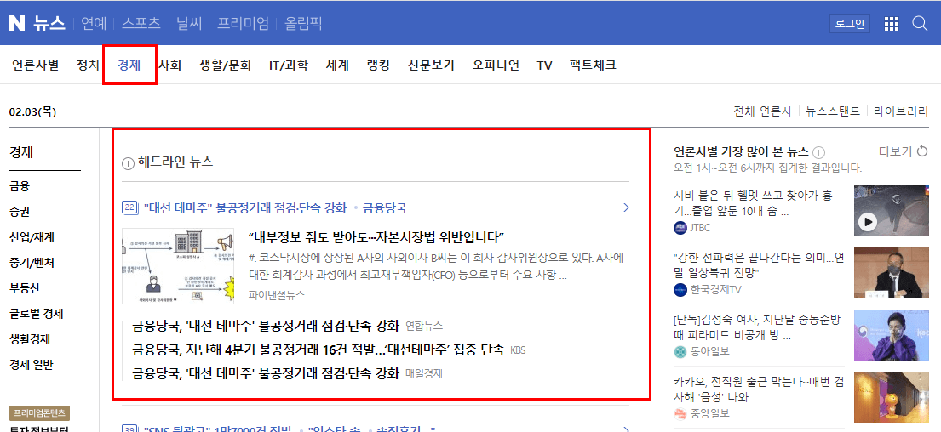Screen dimensions: 941x432
Task: Open 뉴스스탠드 link
Action: [x=833, y=111]
